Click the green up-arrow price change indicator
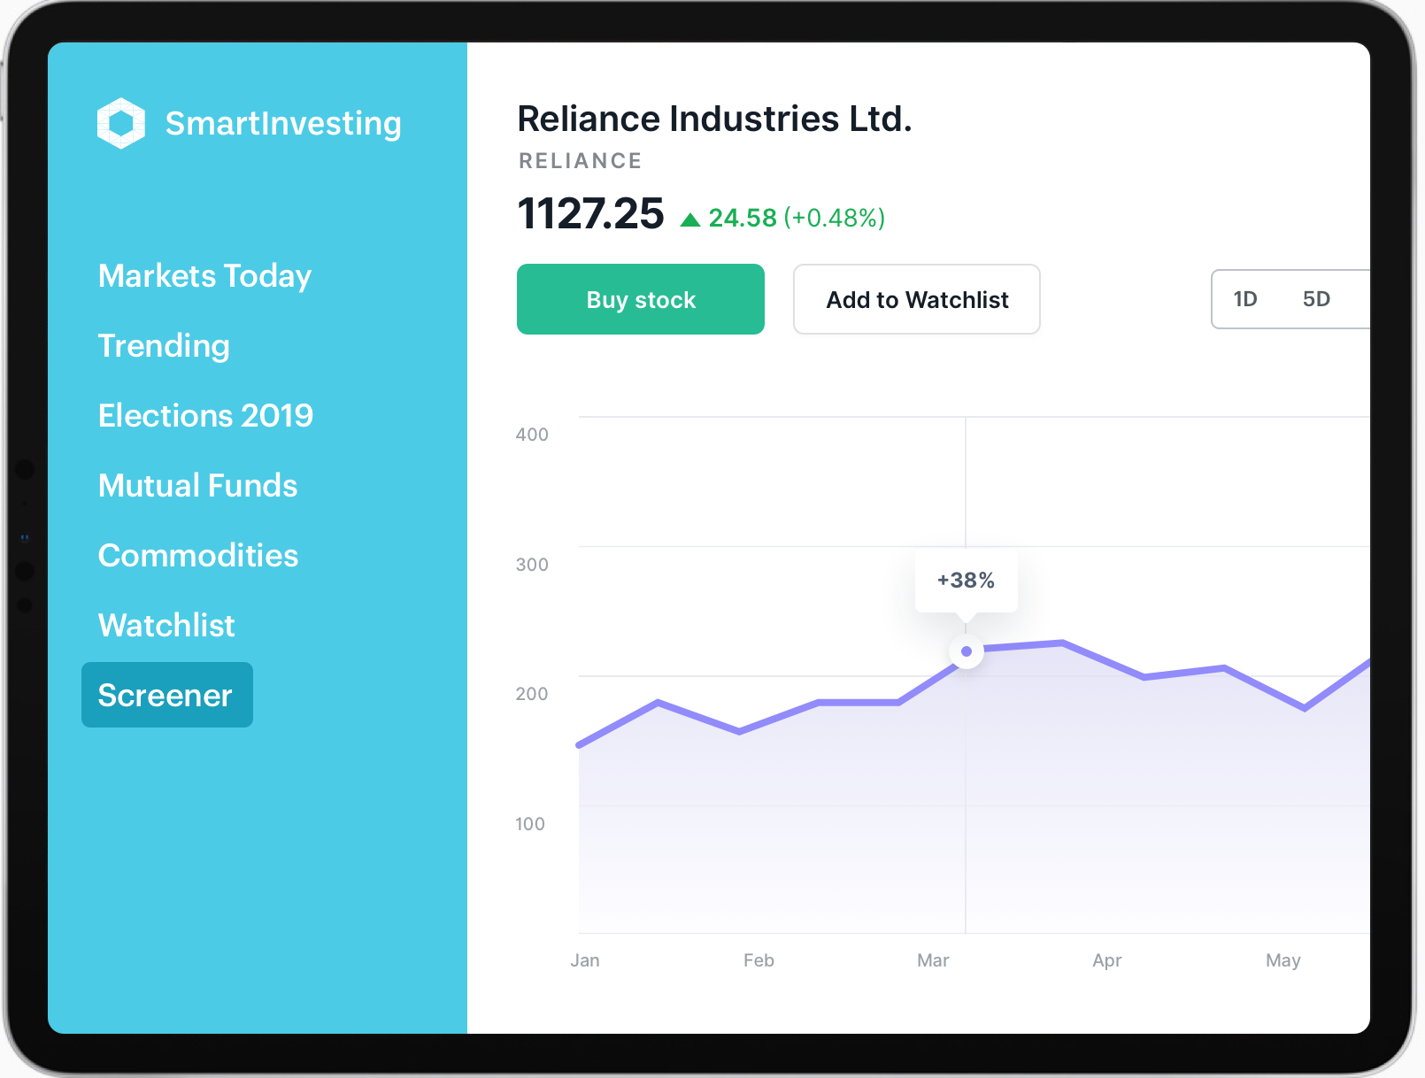The image size is (1425, 1078). point(690,219)
